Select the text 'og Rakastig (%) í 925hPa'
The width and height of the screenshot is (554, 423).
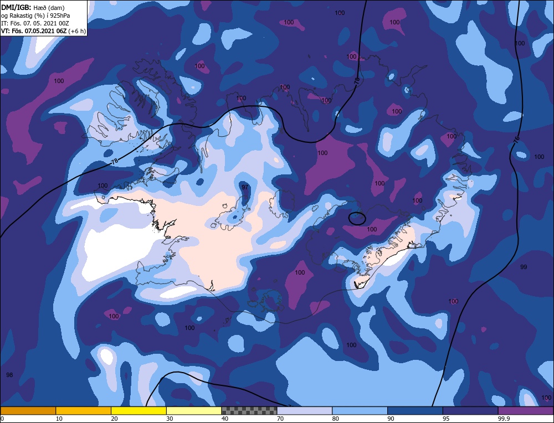[x=35, y=16]
